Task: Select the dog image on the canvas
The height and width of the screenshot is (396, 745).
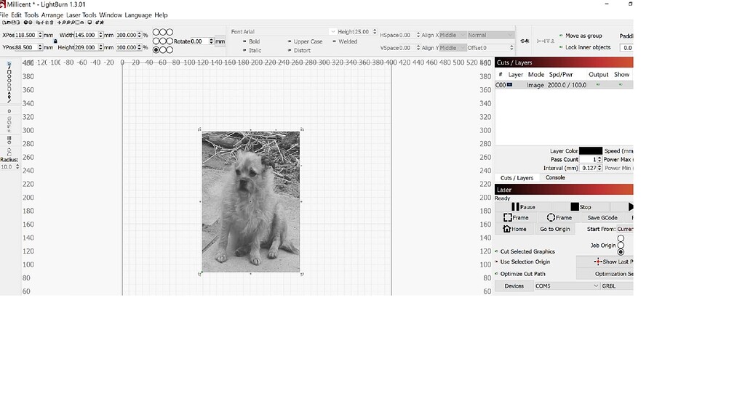Action: pyautogui.click(x=251, y=201)
